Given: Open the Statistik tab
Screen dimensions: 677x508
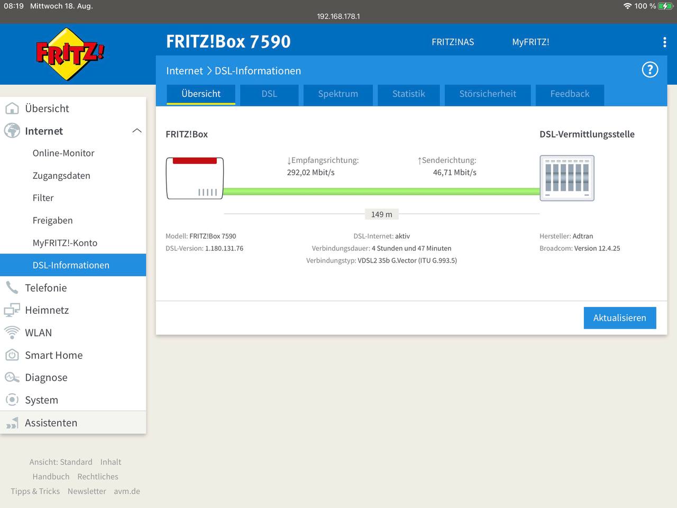Looking at the screenshot, I should 408,94.
